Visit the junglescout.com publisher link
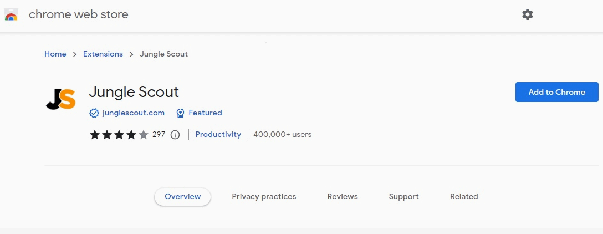The width and height of the screenshot is (603, 234). [134, 113]
